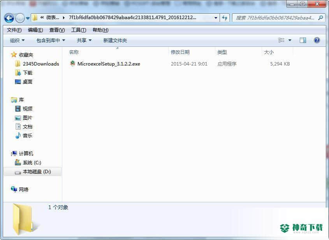Click the search magnifier icon
The width and height of the screenshot is (329, 240).
tap(320, 18)
